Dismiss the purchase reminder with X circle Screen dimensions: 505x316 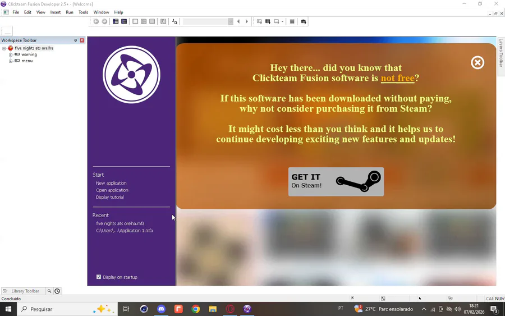[478, 62]
